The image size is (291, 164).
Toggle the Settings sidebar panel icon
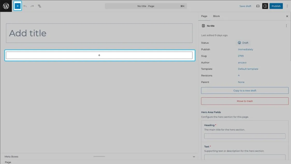[265, 6]
